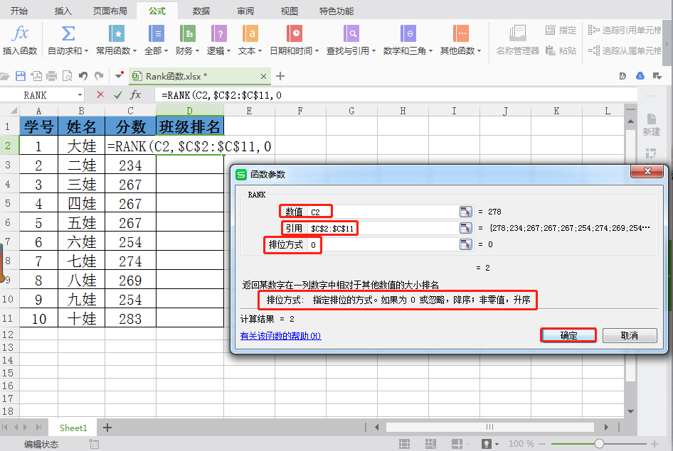Close the Rank函数.xlsx document tab
Screen dimensions: 673x451
coord(263,76)
